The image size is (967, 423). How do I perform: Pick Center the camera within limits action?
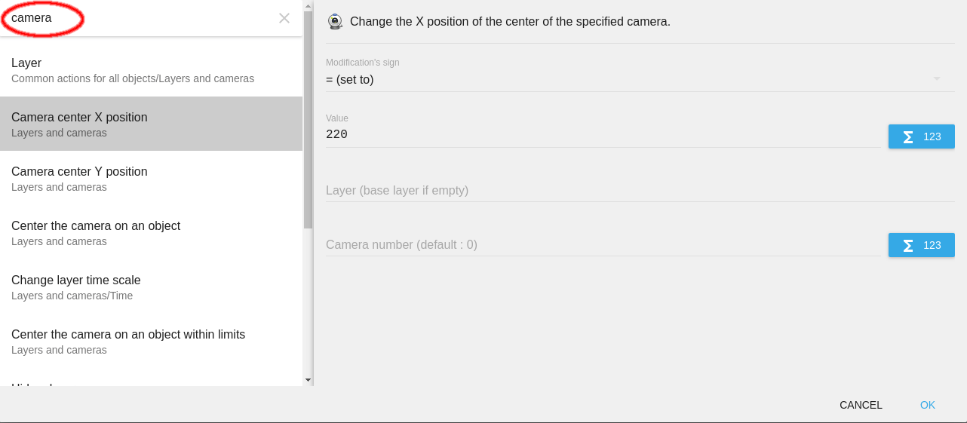[151, 341]
